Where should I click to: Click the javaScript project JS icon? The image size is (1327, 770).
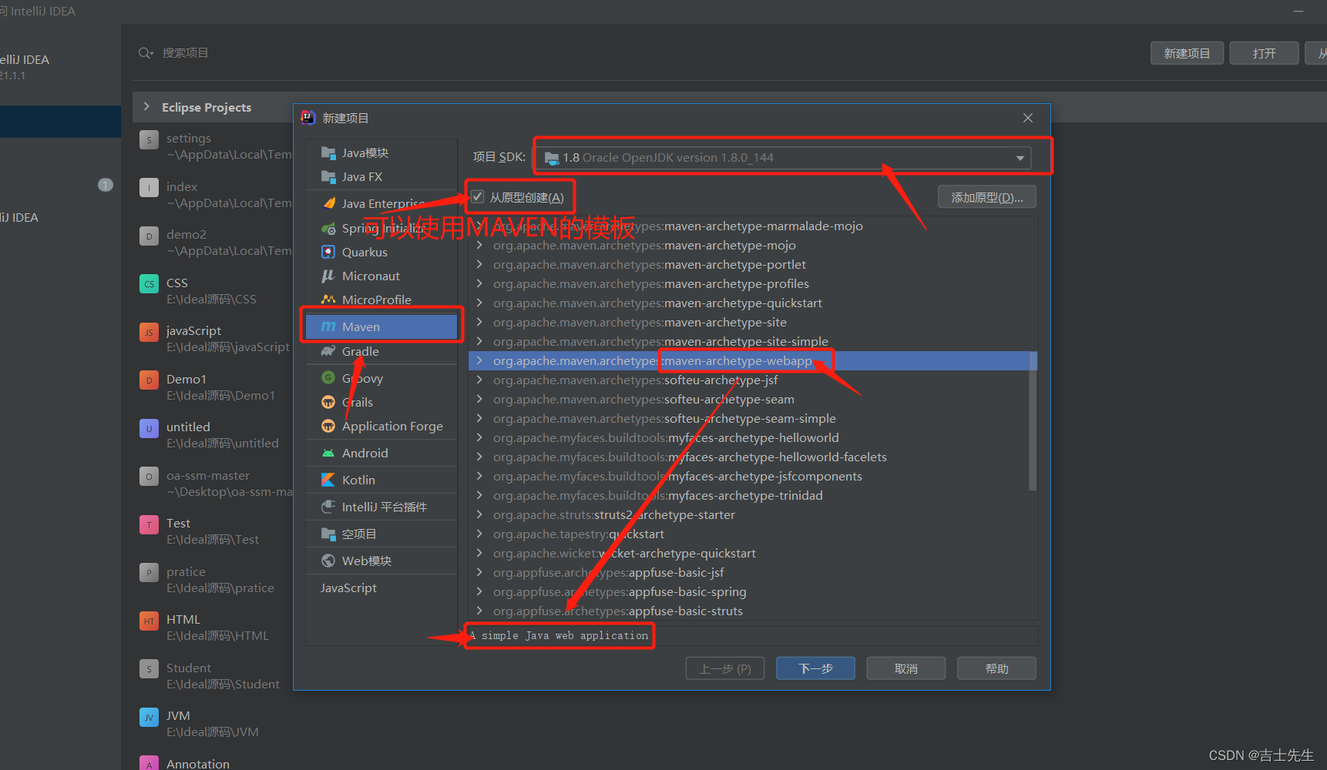pyautogui.click(x=149, y=332)
